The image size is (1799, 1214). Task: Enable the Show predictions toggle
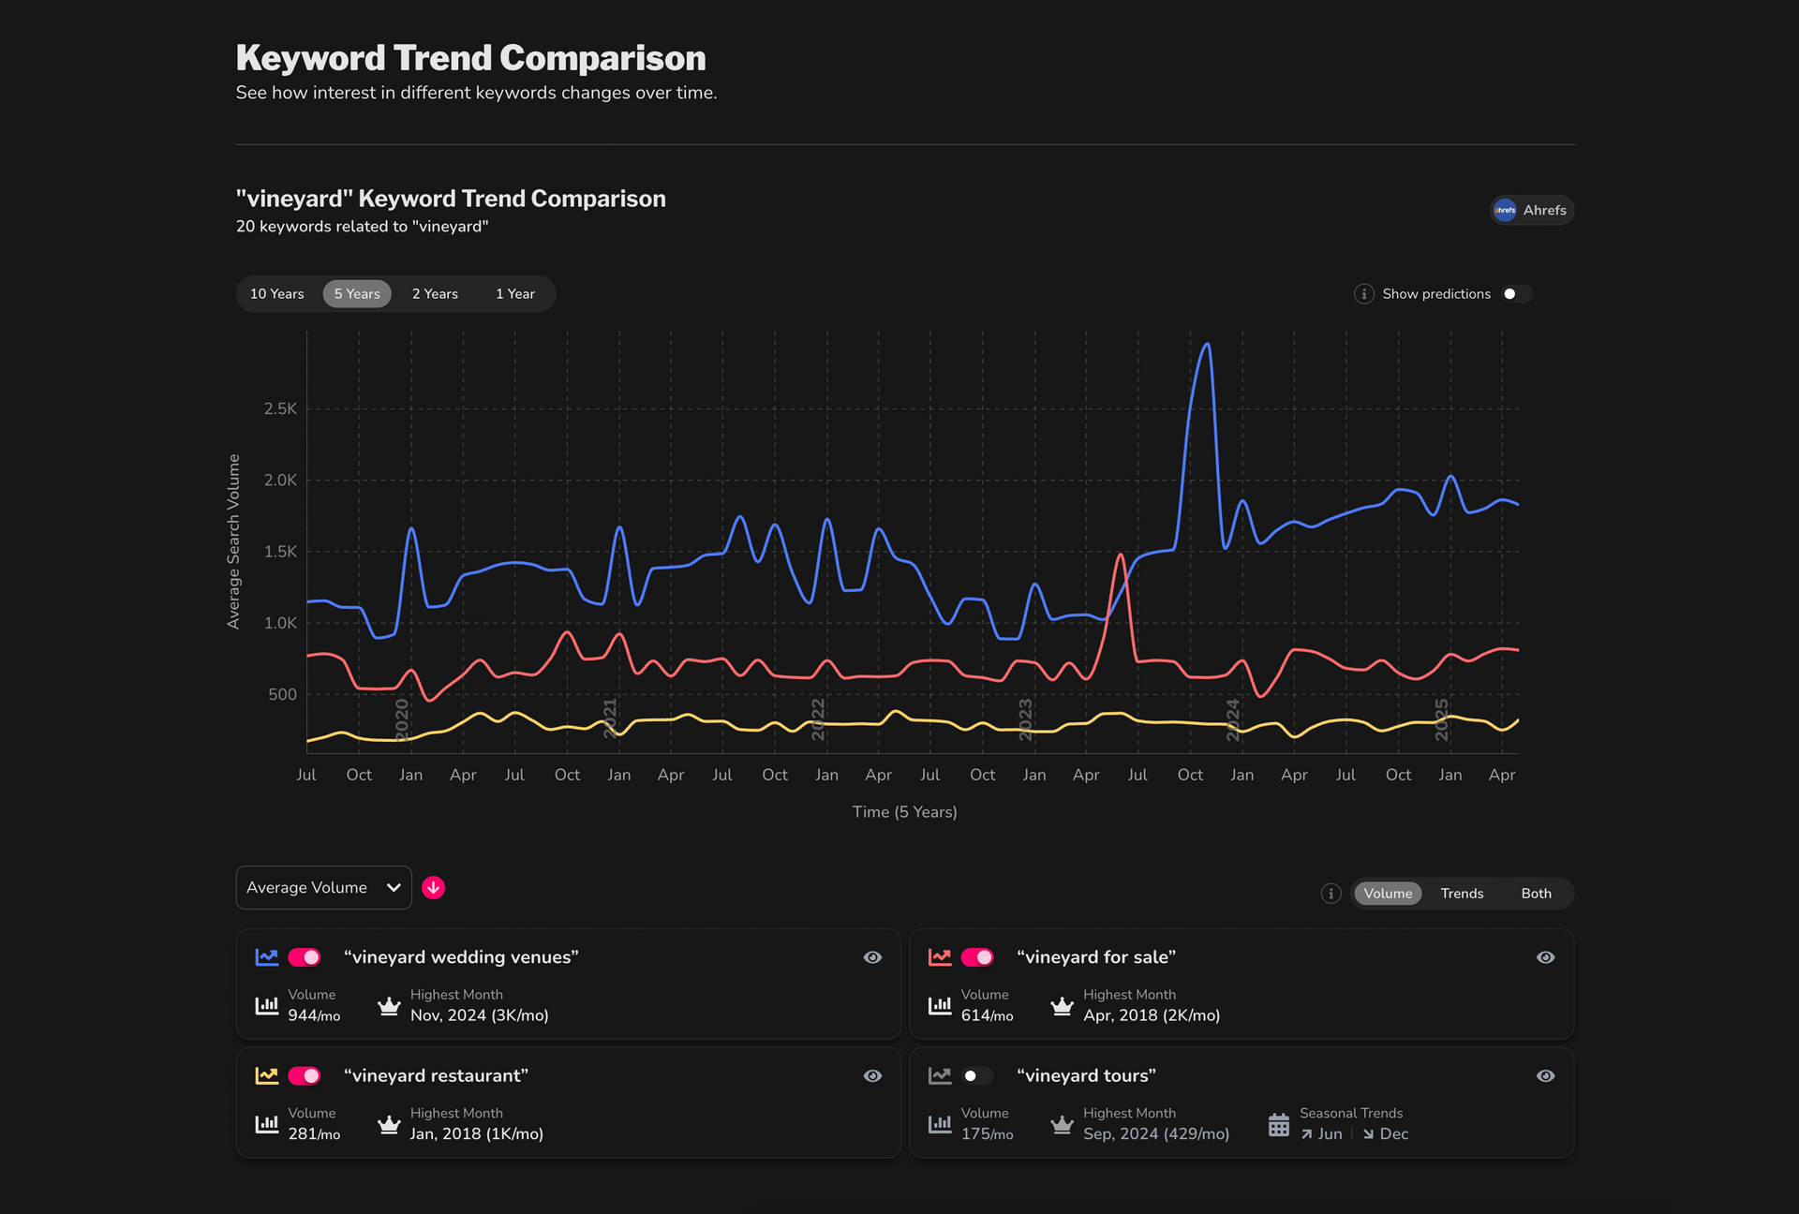pyautogui.click(x=1514, y=293)
